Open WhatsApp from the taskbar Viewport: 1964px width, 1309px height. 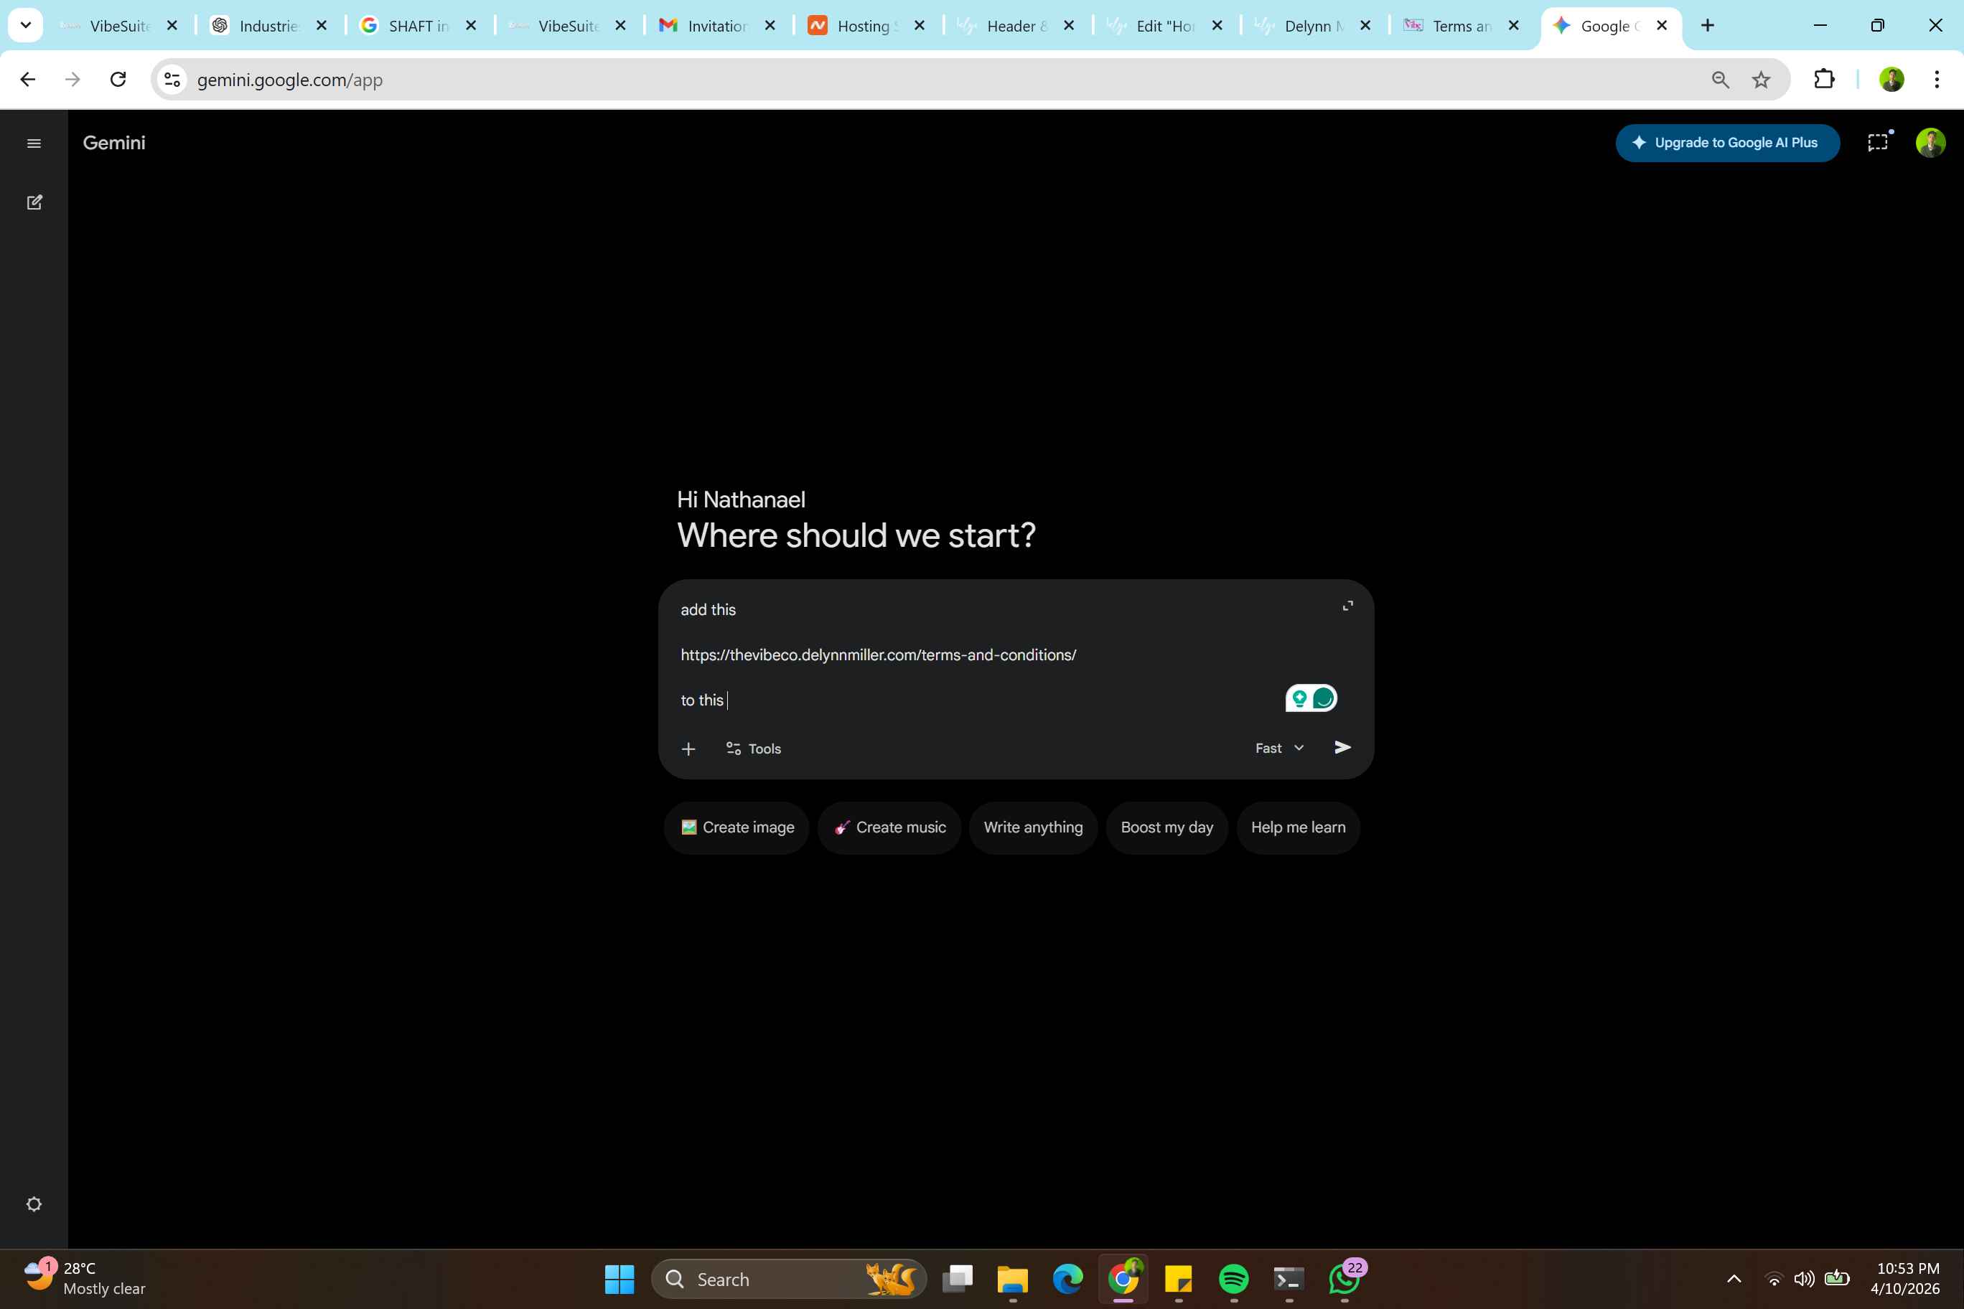[x=1345, y=1279]
